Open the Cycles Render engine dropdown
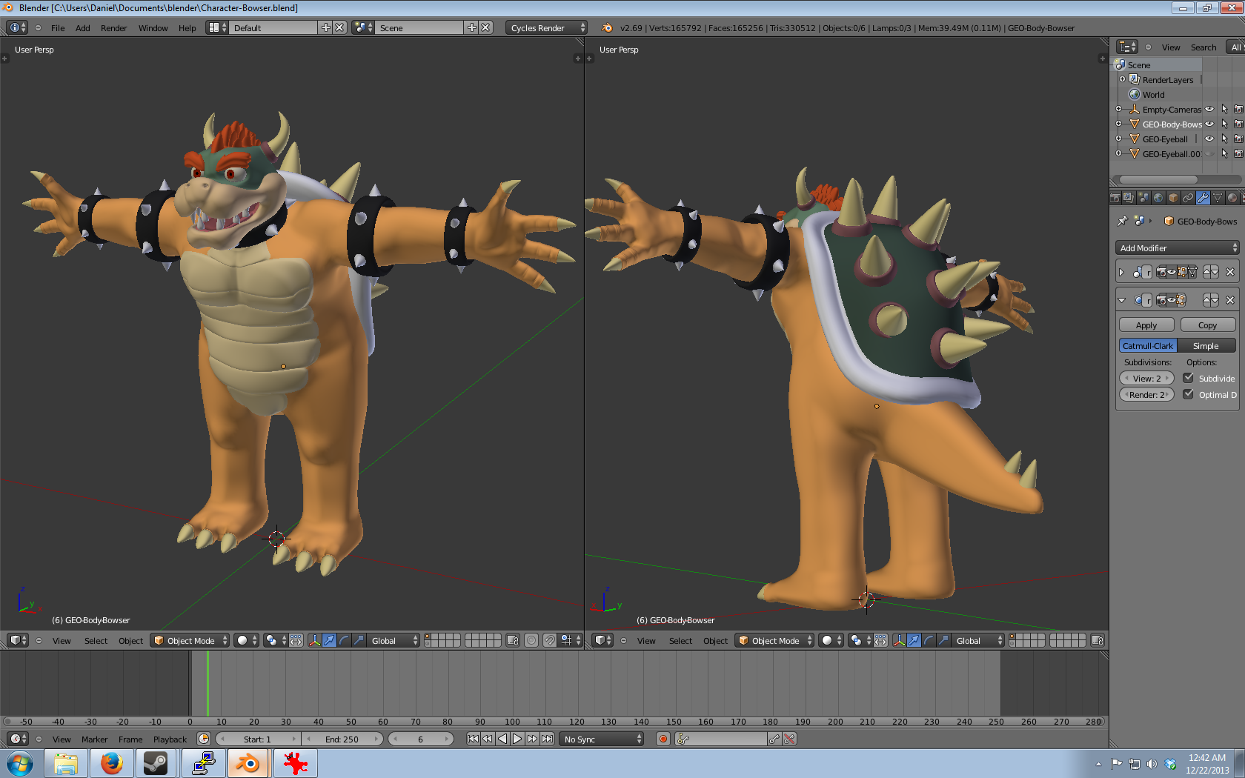 click(x=547, y=28)
